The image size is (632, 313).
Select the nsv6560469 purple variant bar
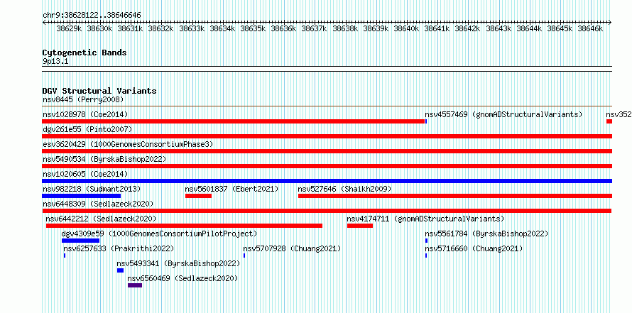(x=135, y=285)
